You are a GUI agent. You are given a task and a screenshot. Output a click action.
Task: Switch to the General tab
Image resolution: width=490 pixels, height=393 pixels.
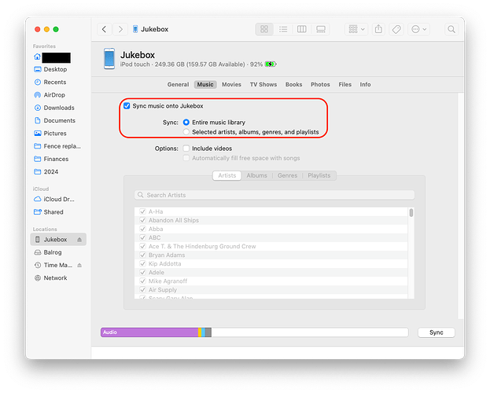pyautogui.click(x=178, y=85)
